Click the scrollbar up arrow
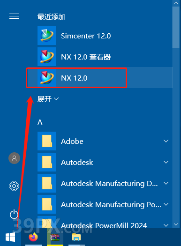Viewport: 181px width, 246px height. [176, 3]
